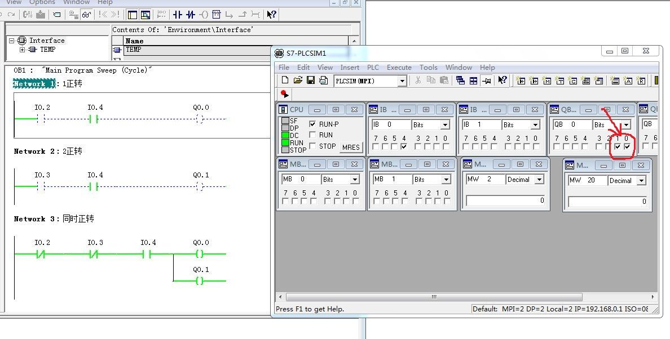The height and width of the screenshot is (339, 670).
Task: Insert accumulators (A) window icon
Action: pyautogui.click(x=628, y=80)
